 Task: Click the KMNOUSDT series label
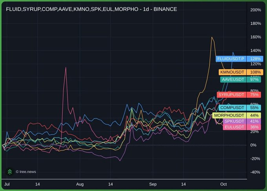[232, 72]
